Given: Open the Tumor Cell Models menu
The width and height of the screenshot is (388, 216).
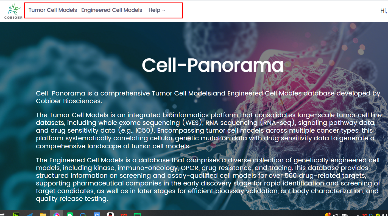Looking at the screenshot, I should click(53, 10).
